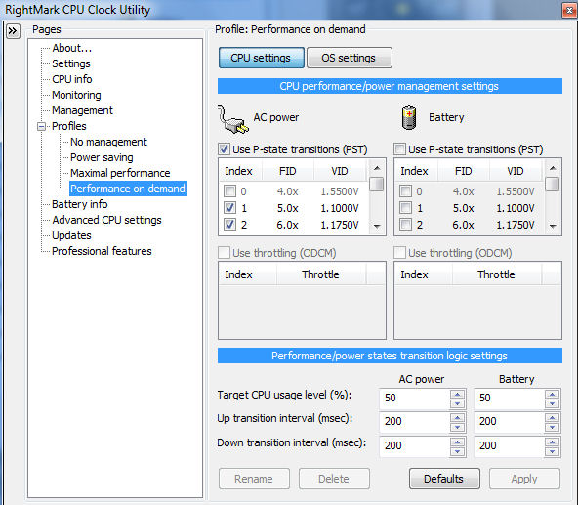This screenshot has height=505, width=578.
Task: Switch to the OS settings tab
Action: [350, 58]
